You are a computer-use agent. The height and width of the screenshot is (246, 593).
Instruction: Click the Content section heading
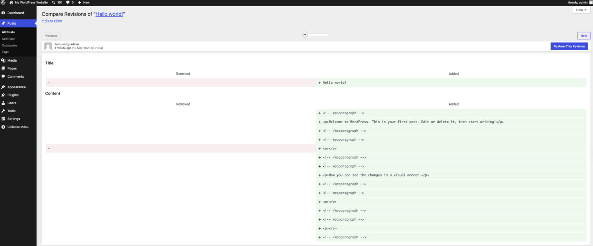(53, 94)
